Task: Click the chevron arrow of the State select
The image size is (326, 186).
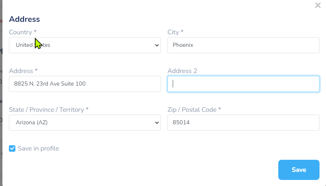Action: click(x=157, y=123)
